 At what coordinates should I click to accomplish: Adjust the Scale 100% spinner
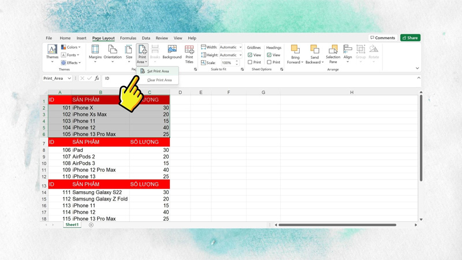point(237,63)
